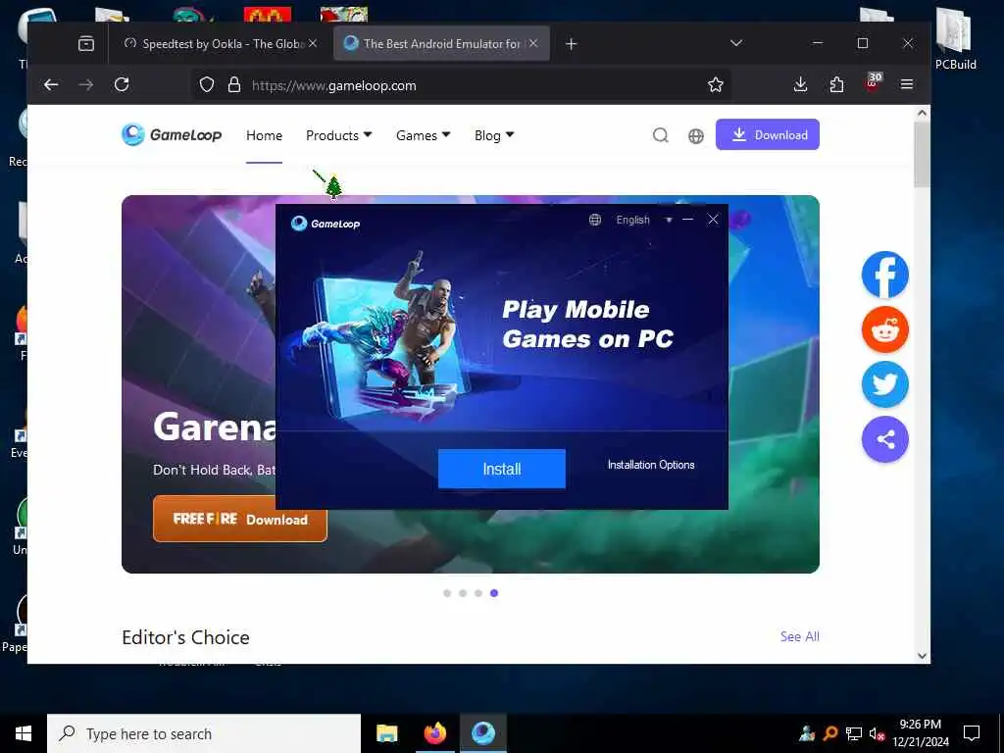This screenshot has width=1004, height=753.
Task: Open the website search magnifier icon
Action: pos(660,135)
